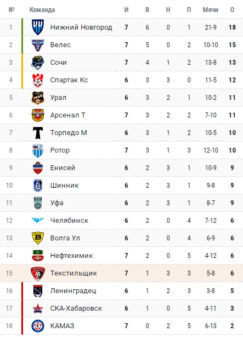The height and width of the screenshot is (337, 243).
Task: Click the Нижний Новгород club logo
Action: [x=38, y=27]
